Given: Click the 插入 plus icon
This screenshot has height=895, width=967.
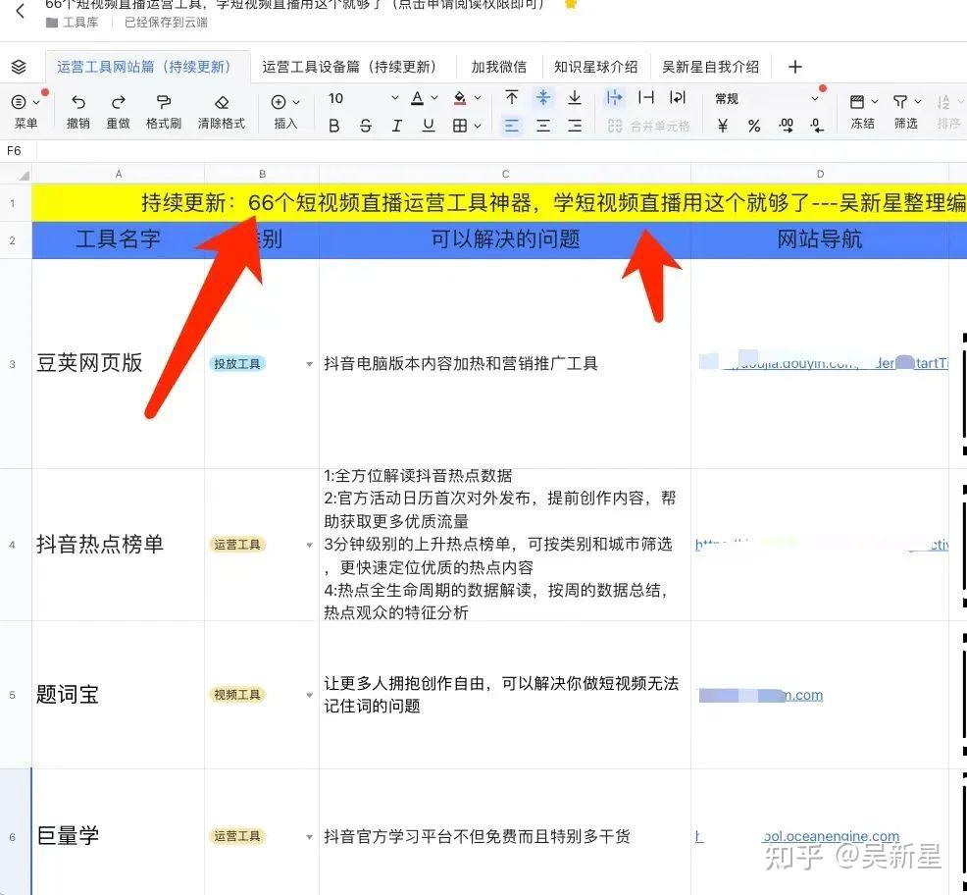Looking at the screenshot, I should pyautogui.click(x=279, y=101).
